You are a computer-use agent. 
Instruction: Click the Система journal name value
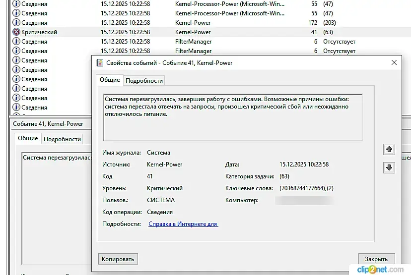158,153
